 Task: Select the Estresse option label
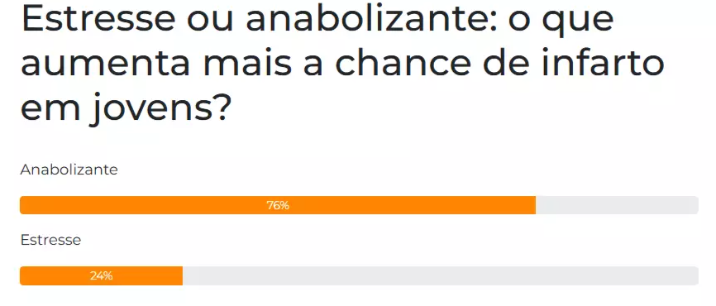pos(50,240)
